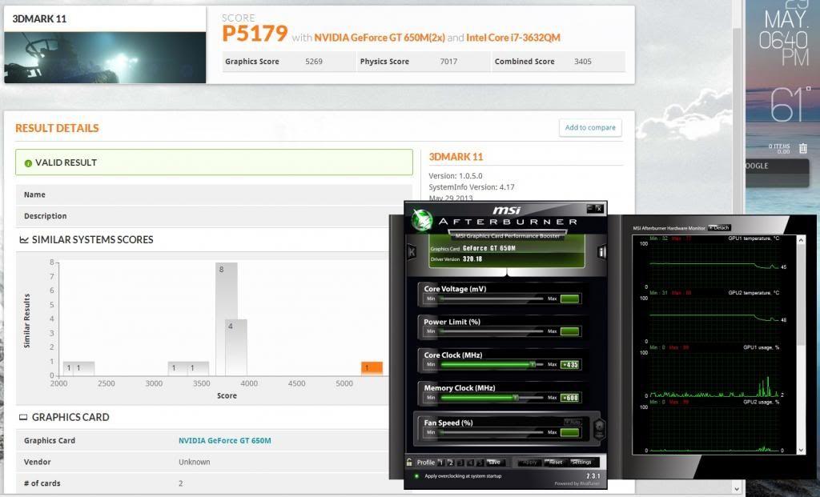Click the Core Voltage value field

(569, 299)
